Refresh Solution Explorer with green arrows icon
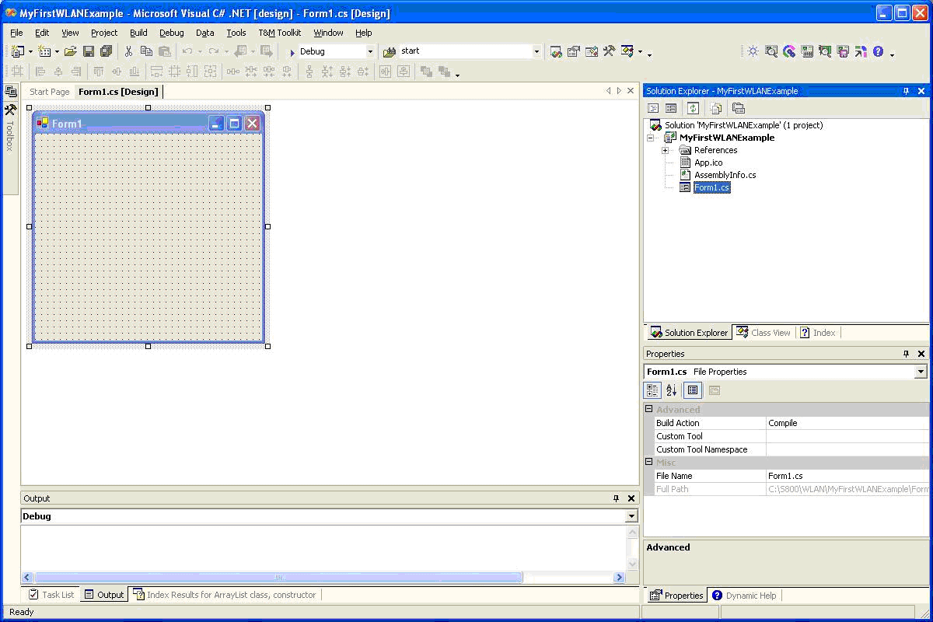 (x=693, y=108)
